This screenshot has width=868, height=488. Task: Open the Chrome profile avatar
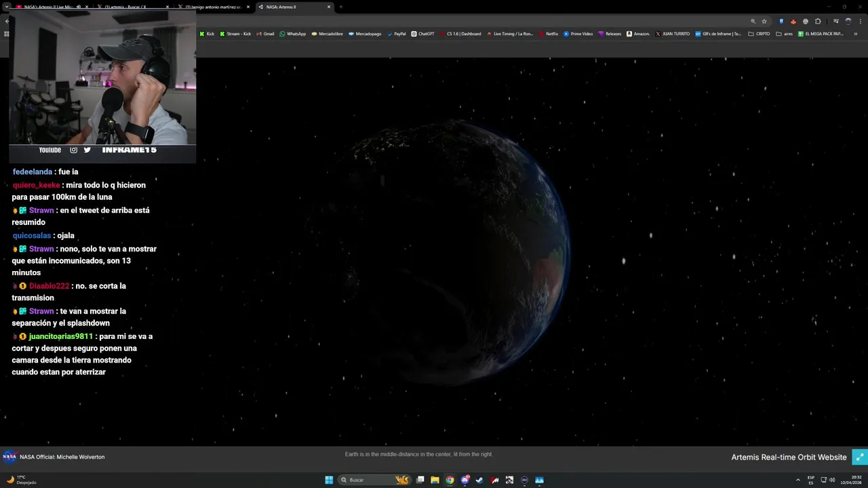click(848, 21)
